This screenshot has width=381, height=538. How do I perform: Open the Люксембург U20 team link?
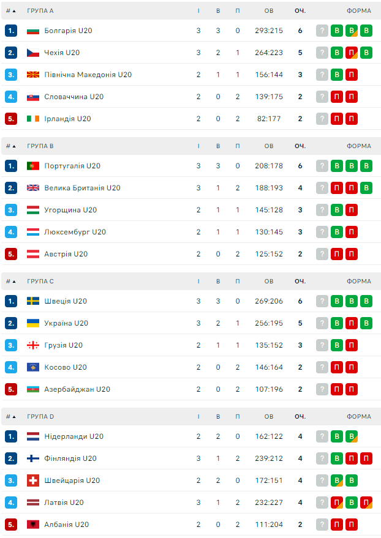click(75, 232)
